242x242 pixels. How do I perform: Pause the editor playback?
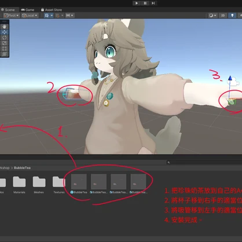point(145,3)
